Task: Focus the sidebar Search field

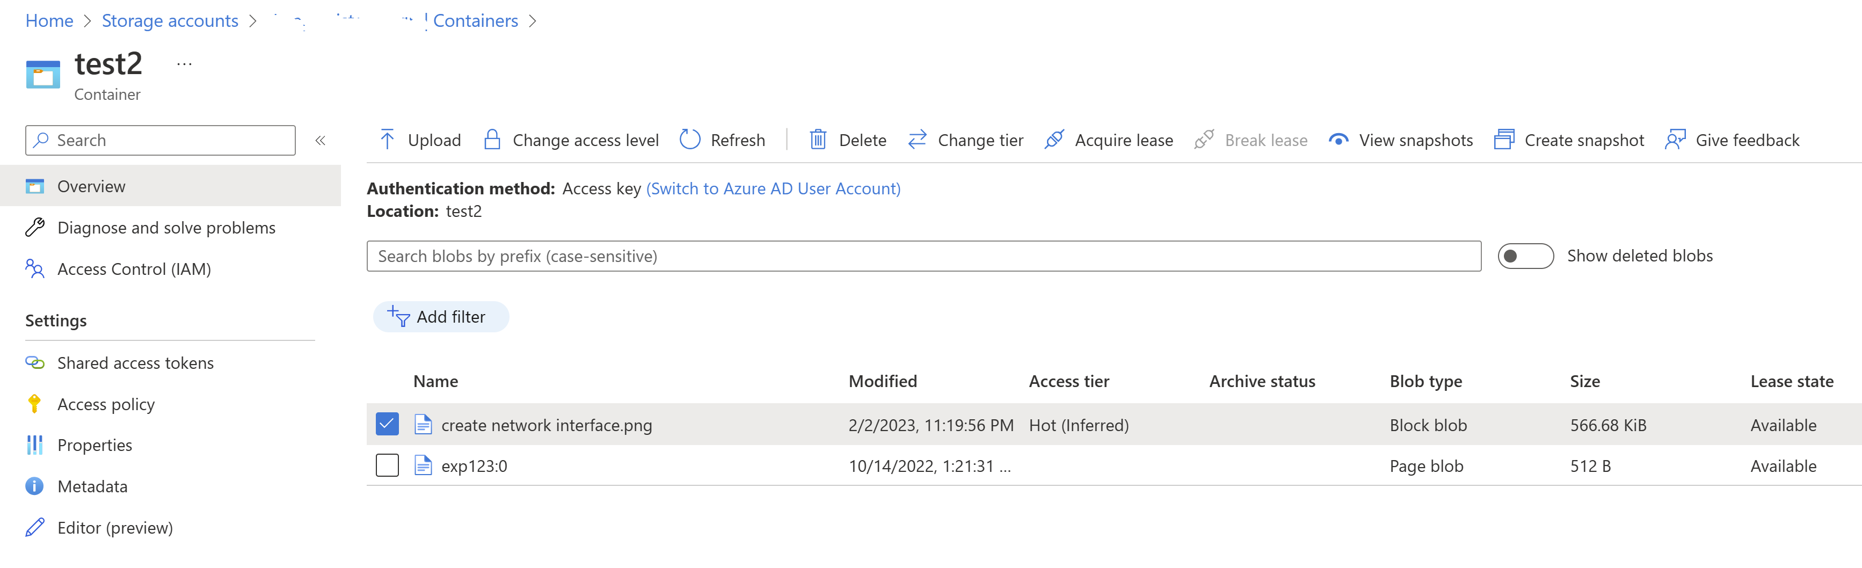Action: [161, 140]
